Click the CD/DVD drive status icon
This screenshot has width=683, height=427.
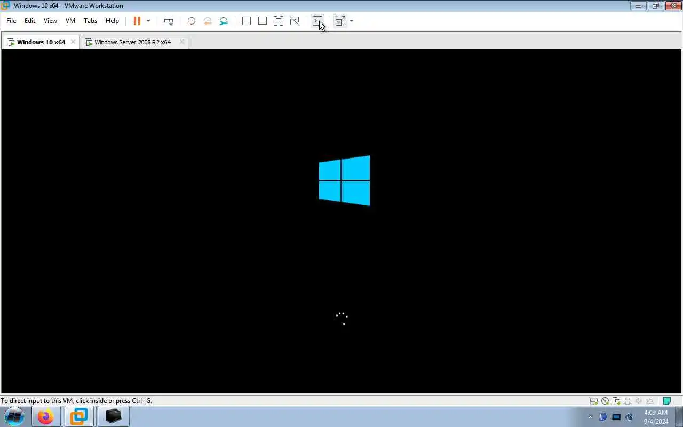(605, 401)
